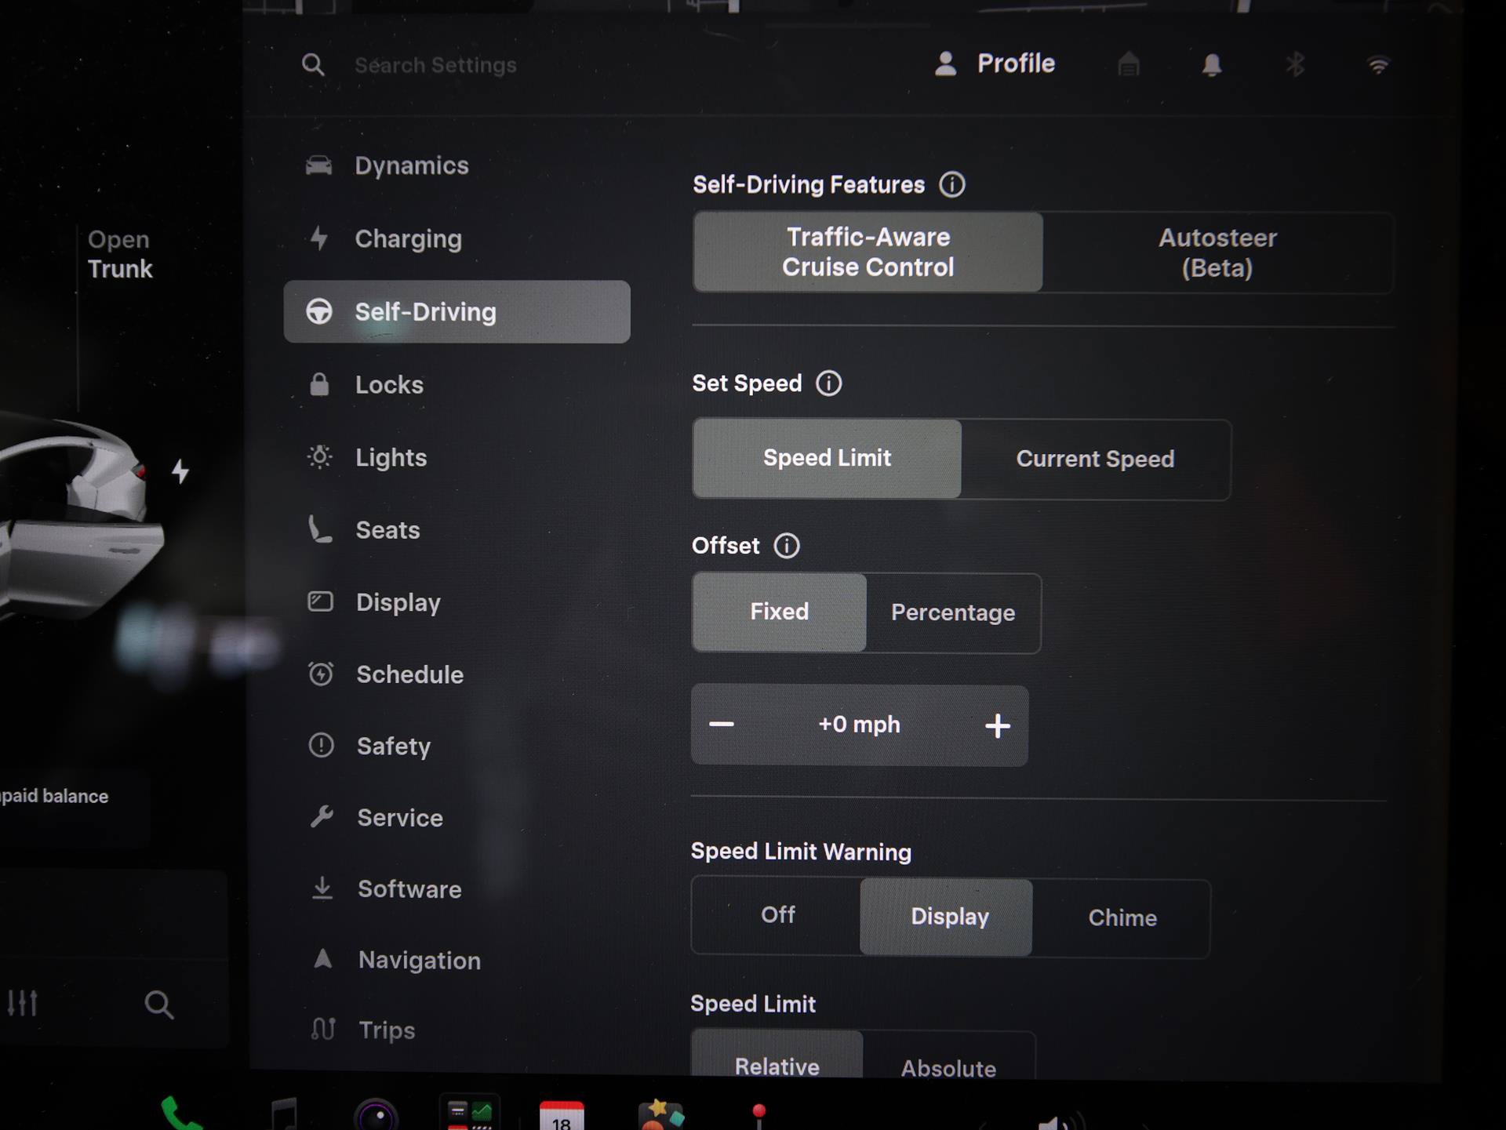Open notifications bell icon
1506x1130 pixels.
click(x=1212, y=64)
